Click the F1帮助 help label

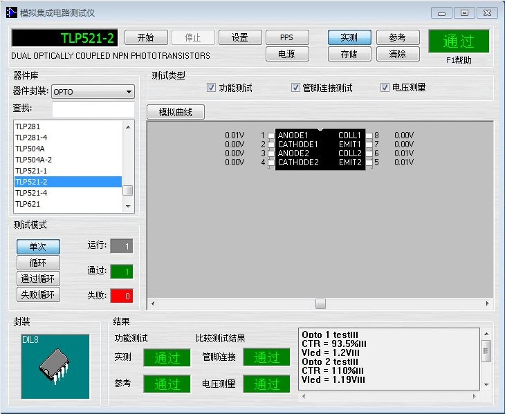pos(459,60)
